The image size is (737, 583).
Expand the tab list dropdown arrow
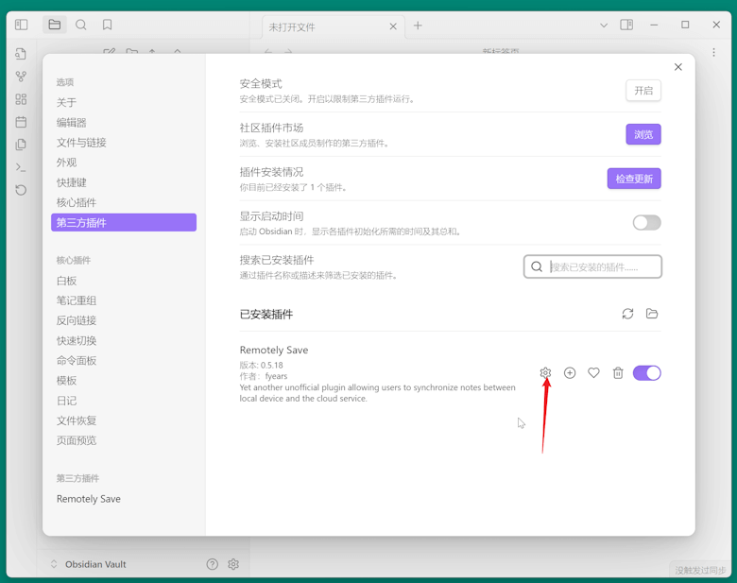click(x=604, y=26)
